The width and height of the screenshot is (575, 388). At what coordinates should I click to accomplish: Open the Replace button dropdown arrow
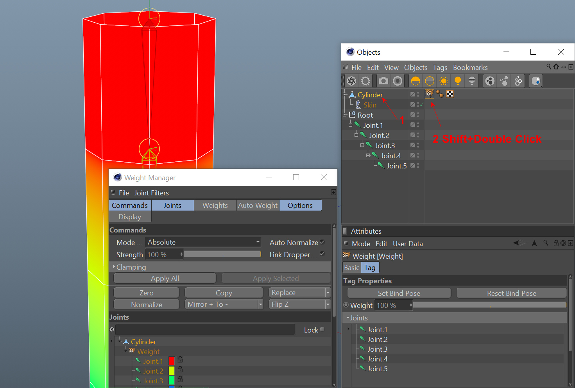328,293
